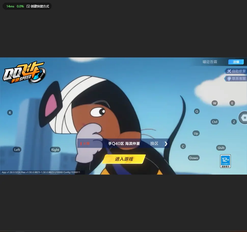Image resolution: width=247 pixels, height=232 pixels.
Task: Click the 注销 logout button
Action: [x=236, y=62]
